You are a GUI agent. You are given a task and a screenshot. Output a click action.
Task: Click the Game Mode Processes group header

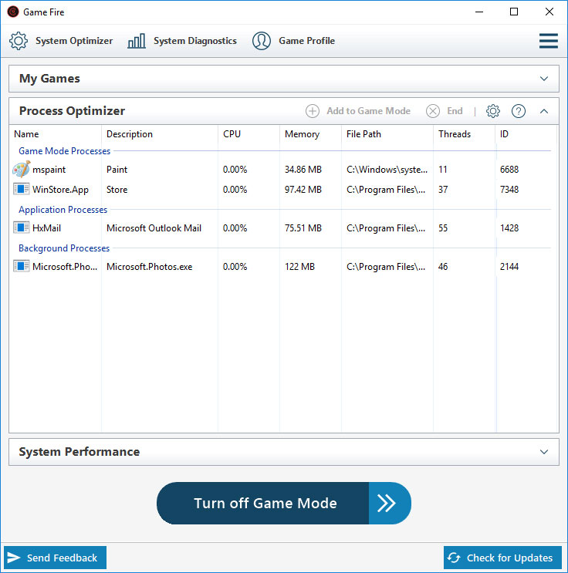pyautogui.click(x=64, y=151)
